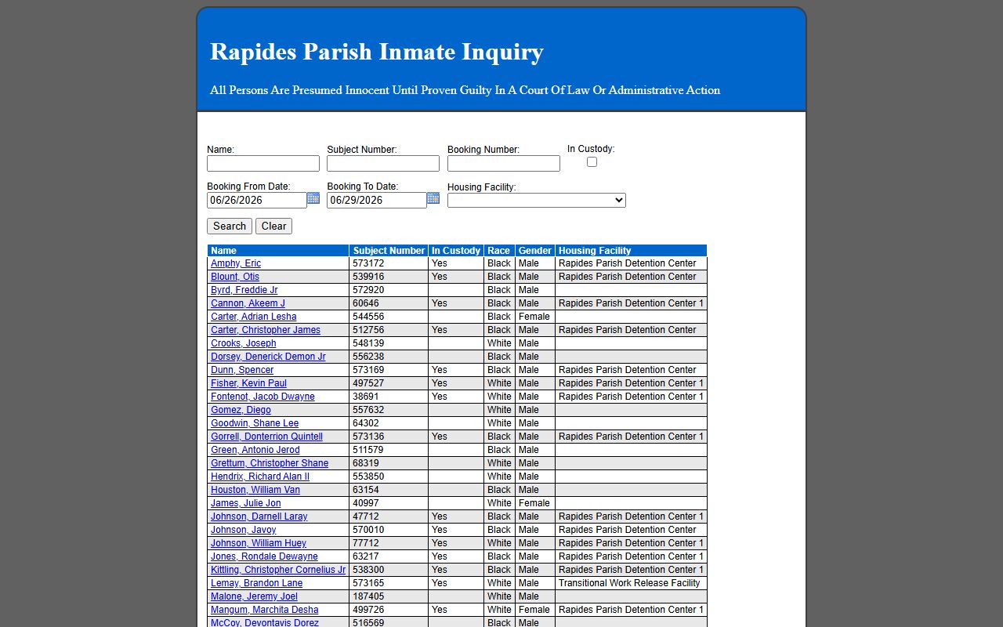
Task: Open the Byrd, Freddie Jr link
Action: (x=244, y=290)
